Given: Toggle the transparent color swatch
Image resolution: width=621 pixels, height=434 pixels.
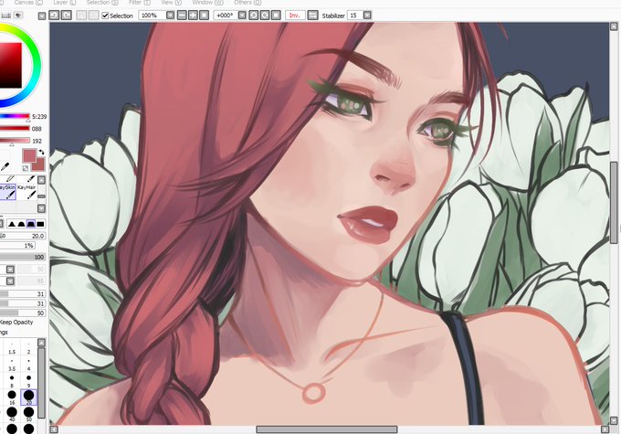Looking at the screenshot, I should click(26, 168).
